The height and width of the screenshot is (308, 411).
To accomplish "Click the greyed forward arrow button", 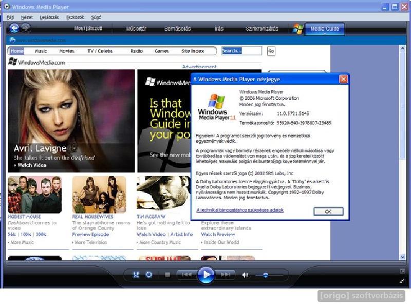I will (x=26, y=28).
